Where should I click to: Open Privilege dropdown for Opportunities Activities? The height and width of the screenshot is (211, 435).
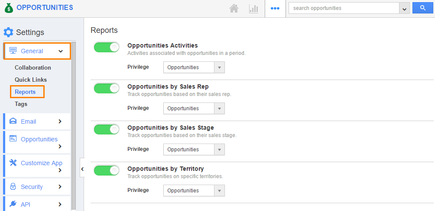click(x=194, y=67)
